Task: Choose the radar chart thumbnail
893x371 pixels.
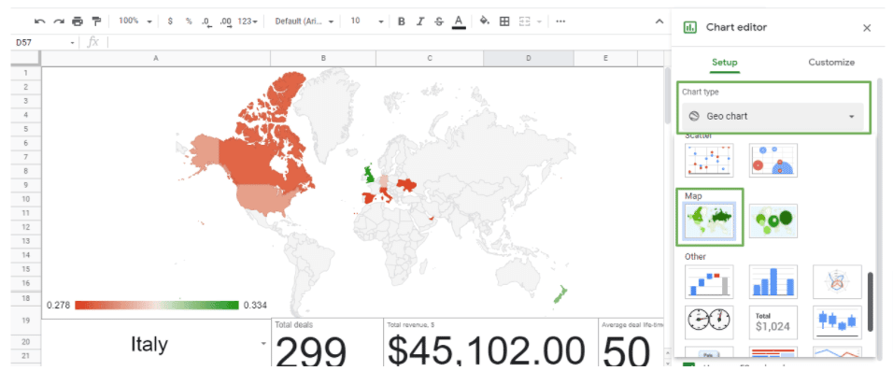Action: [837, 281]
